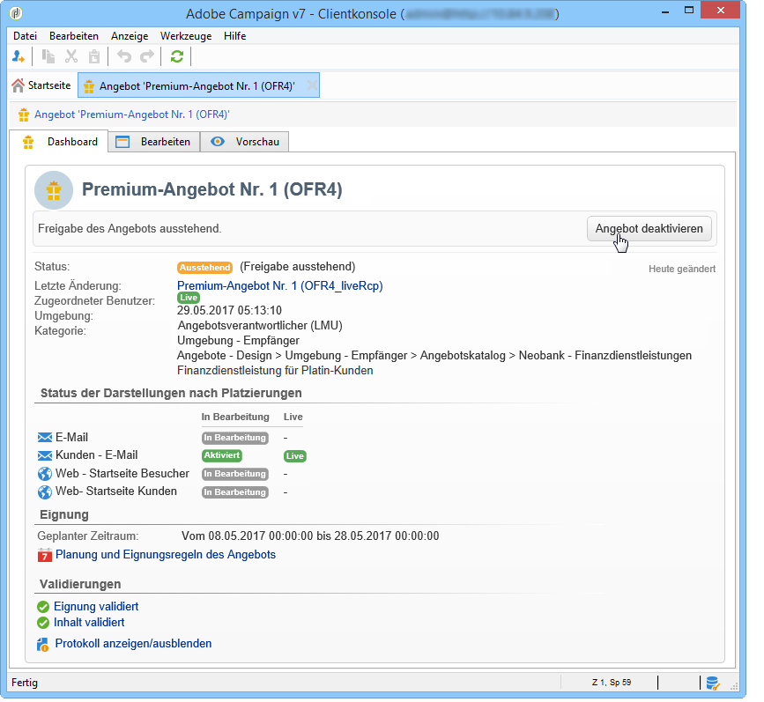
Task: Click the 'Heute geändert' text
Action: (682, 269)
